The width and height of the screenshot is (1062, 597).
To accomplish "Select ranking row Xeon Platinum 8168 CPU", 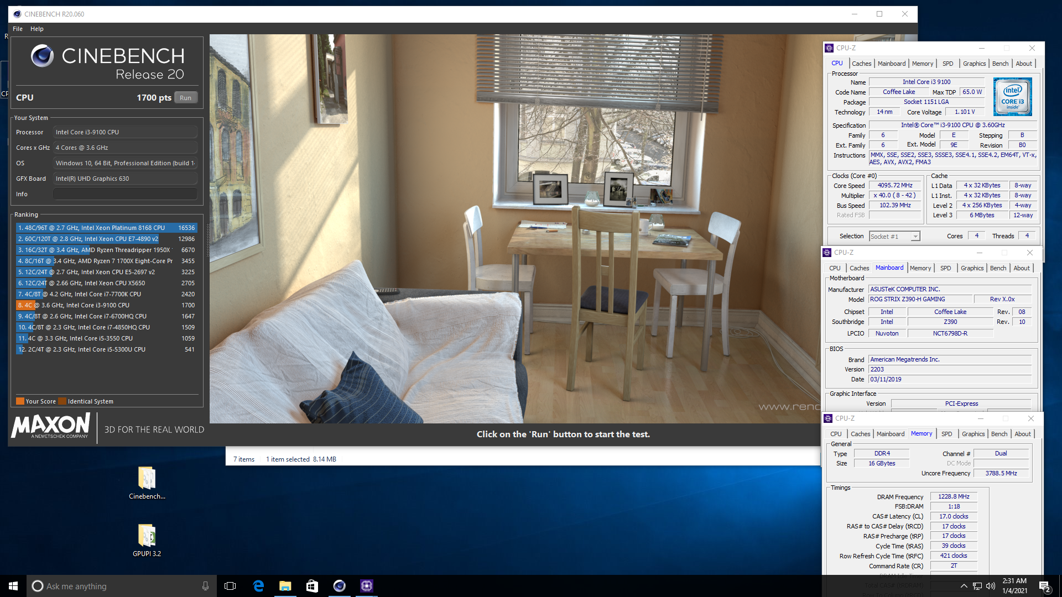I will (x=106, y=228).
